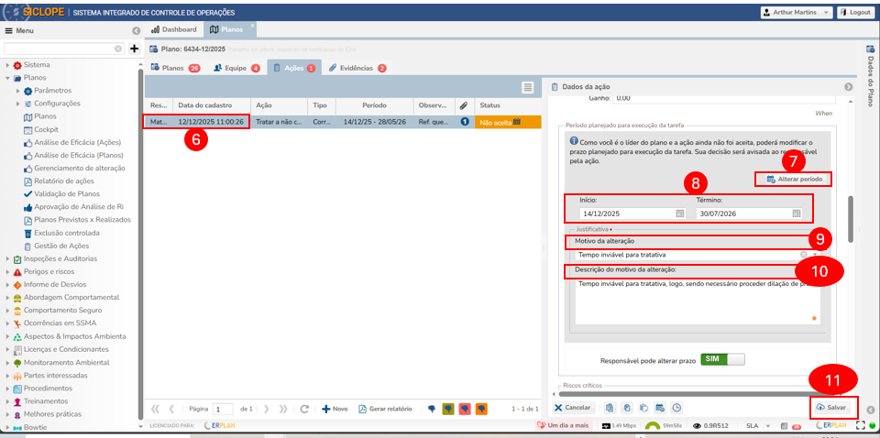This screenshot has height=438, width=880.
Task: Collapse the Dados da ação panel arrow
Action: tap(849, 87)
